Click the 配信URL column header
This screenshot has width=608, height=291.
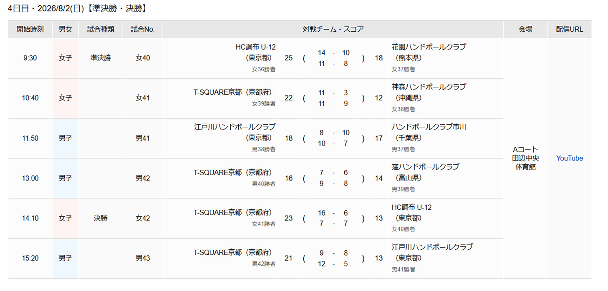tap(570, 29)
